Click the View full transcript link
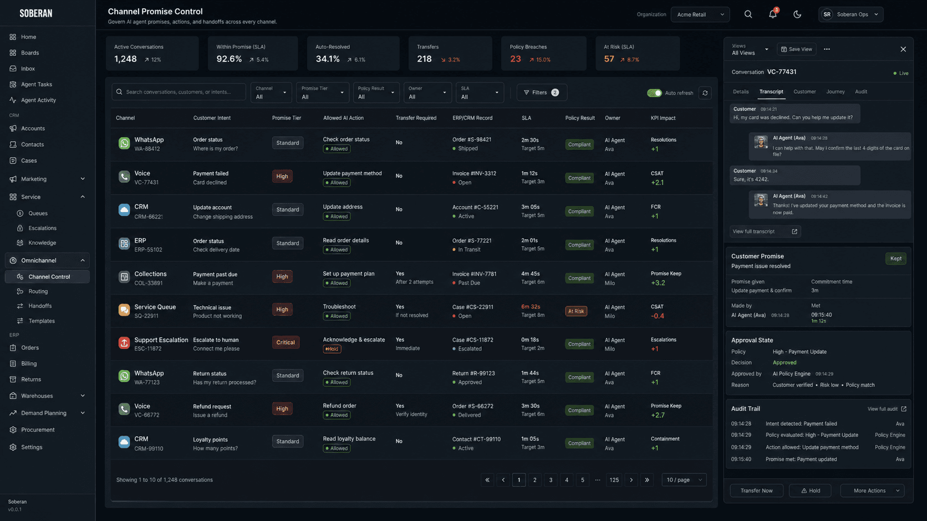 (765, 231)
